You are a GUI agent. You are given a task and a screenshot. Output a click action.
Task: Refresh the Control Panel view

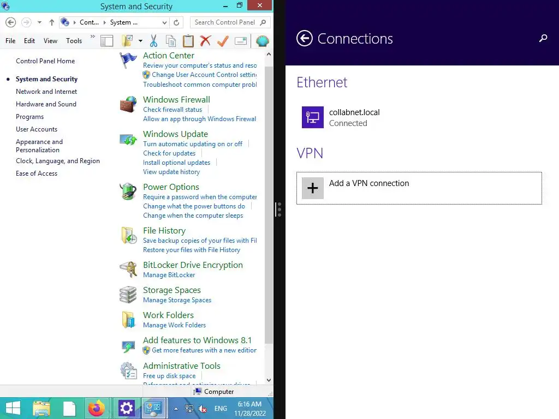point(176,22)
